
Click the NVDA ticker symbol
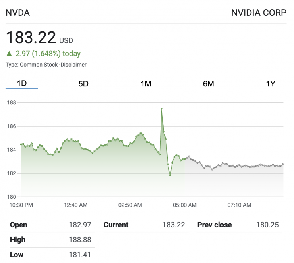point(17,13)
